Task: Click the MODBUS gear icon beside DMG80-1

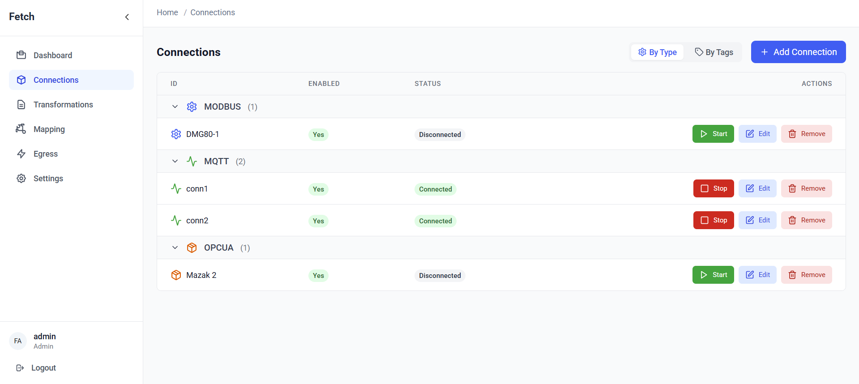Action: (176, 134)
